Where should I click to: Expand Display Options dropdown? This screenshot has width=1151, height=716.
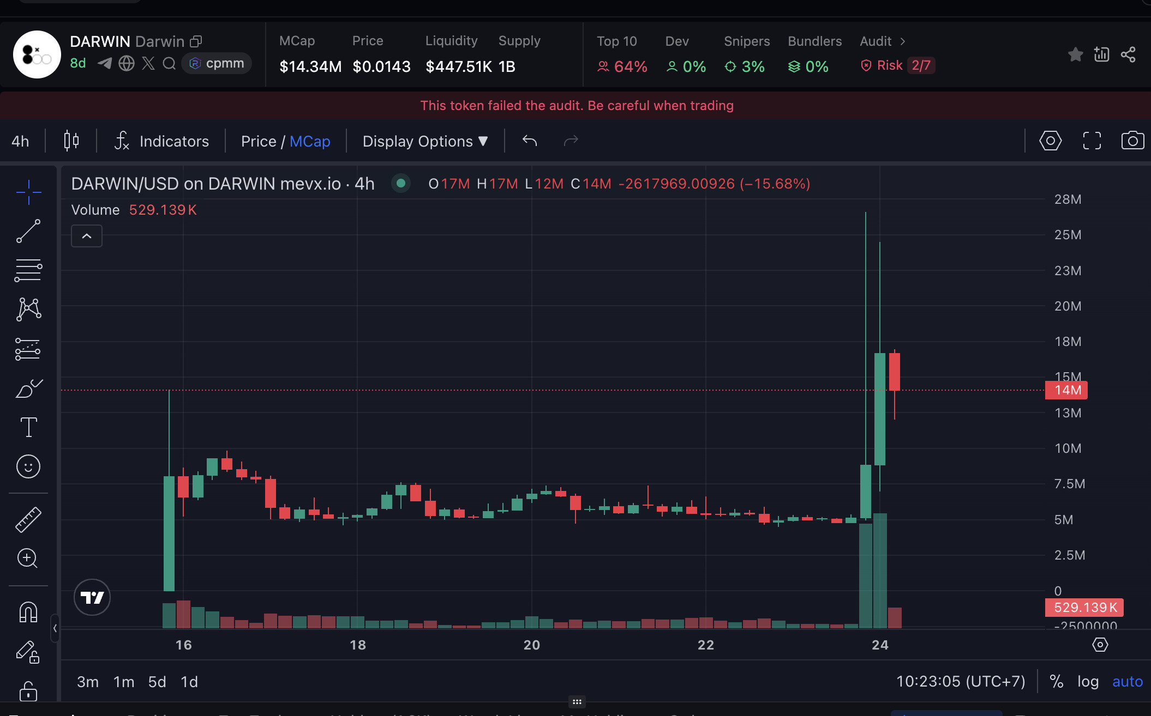coord(425,141)
